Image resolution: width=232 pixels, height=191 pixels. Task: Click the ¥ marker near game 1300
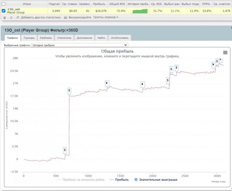(107, 83)
